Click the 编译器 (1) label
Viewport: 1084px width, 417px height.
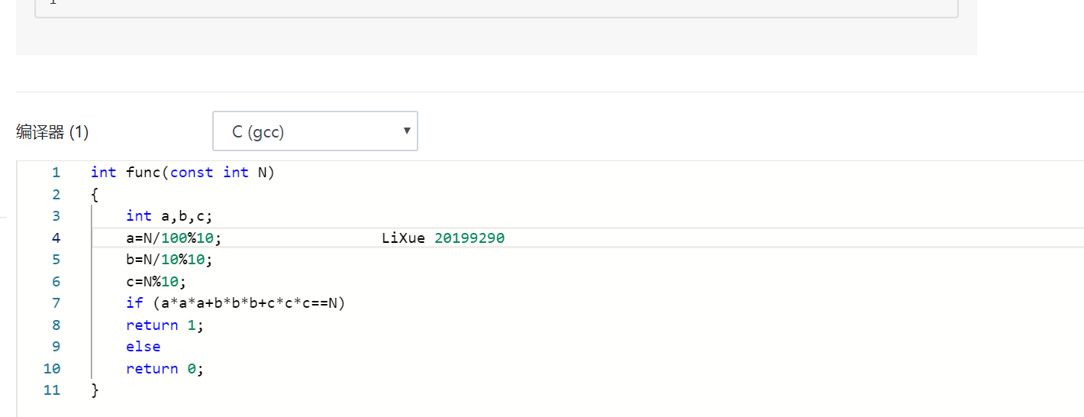point(52,132)
